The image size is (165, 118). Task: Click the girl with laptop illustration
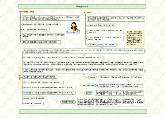[73, 28]
